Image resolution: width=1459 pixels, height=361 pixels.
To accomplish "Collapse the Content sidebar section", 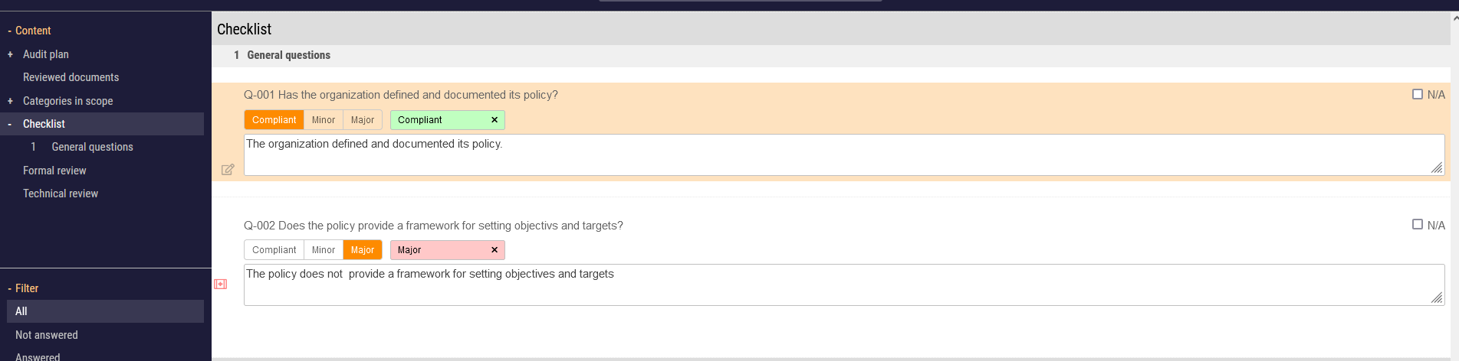I will 10,31.
